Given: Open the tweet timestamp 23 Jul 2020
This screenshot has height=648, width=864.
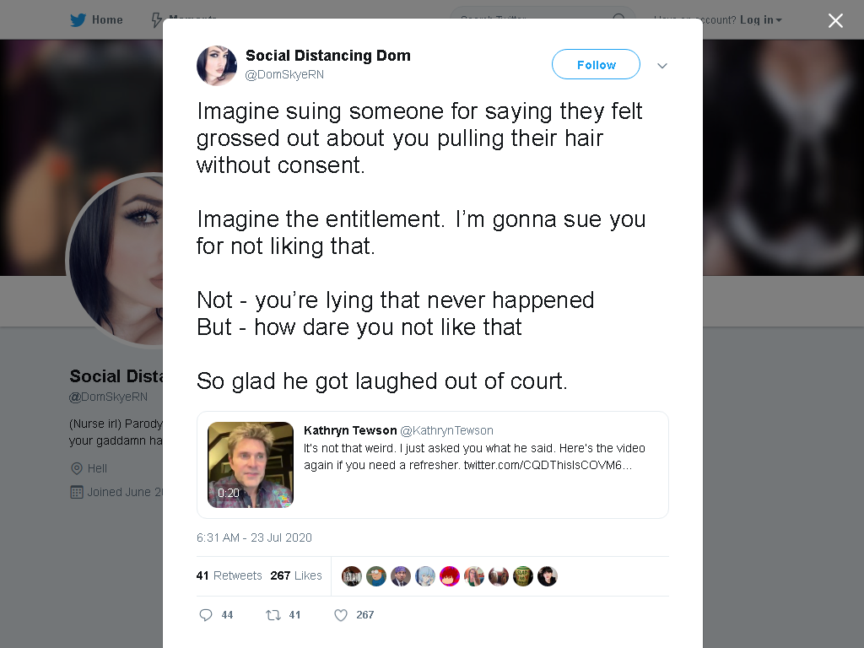Looking at the screenshot, I should [x=254, y=537].
